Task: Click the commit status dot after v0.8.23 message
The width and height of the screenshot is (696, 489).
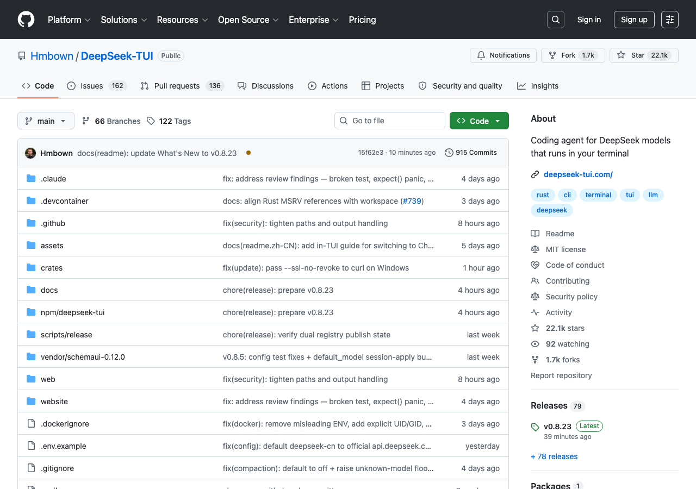Action: (x=248, y=153)
